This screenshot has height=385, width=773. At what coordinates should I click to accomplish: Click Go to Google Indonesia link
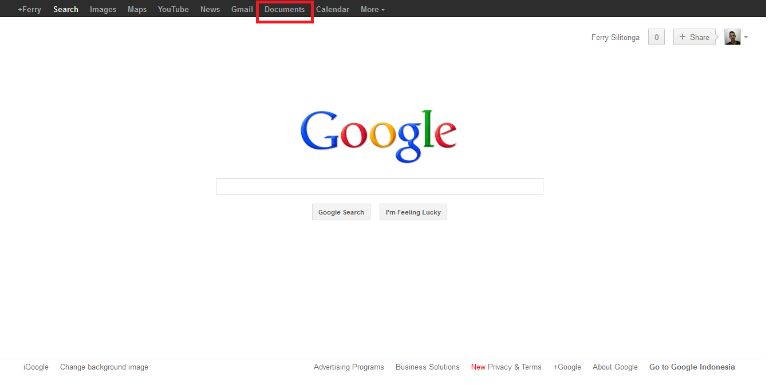[x=692, y=367]
